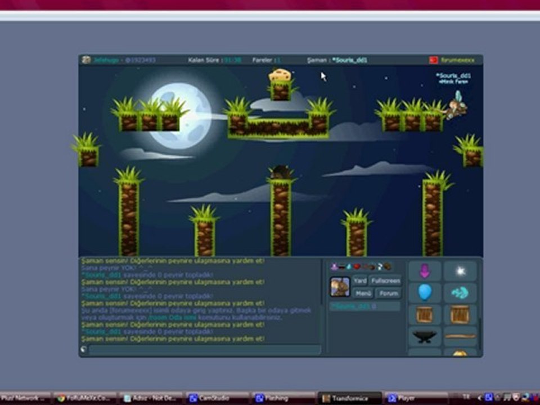Image resolution: width=540 pixels, height=405 pixels.
Task: Select the cyan cloud shaman item
Action: pos(461,292)
